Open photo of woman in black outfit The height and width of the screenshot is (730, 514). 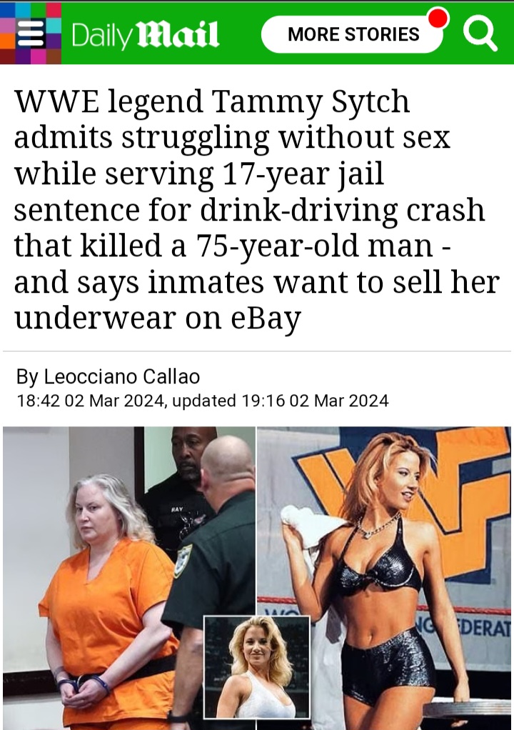pyautogui.click(x=384, y=579)
